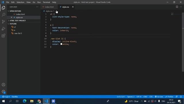Close style.css in Open Editors list

11,17
